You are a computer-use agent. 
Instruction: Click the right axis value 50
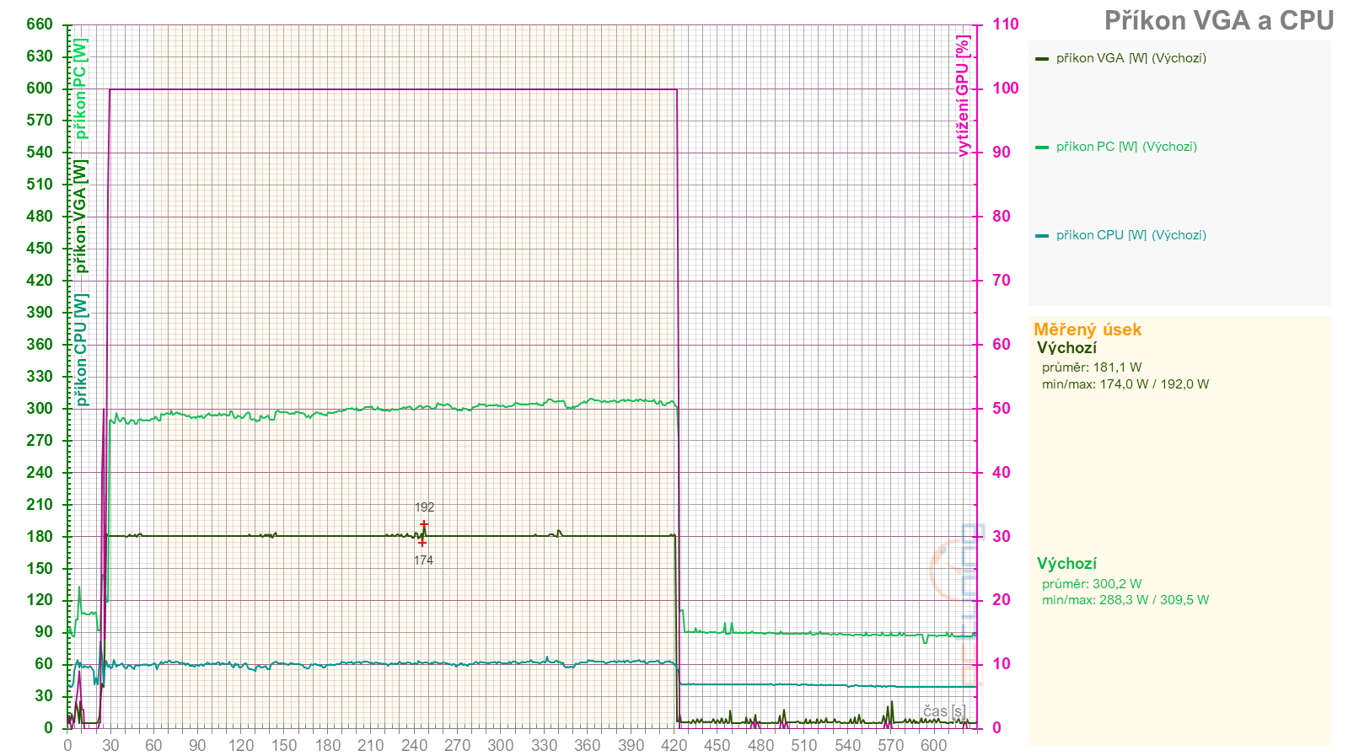point(1001,408)
